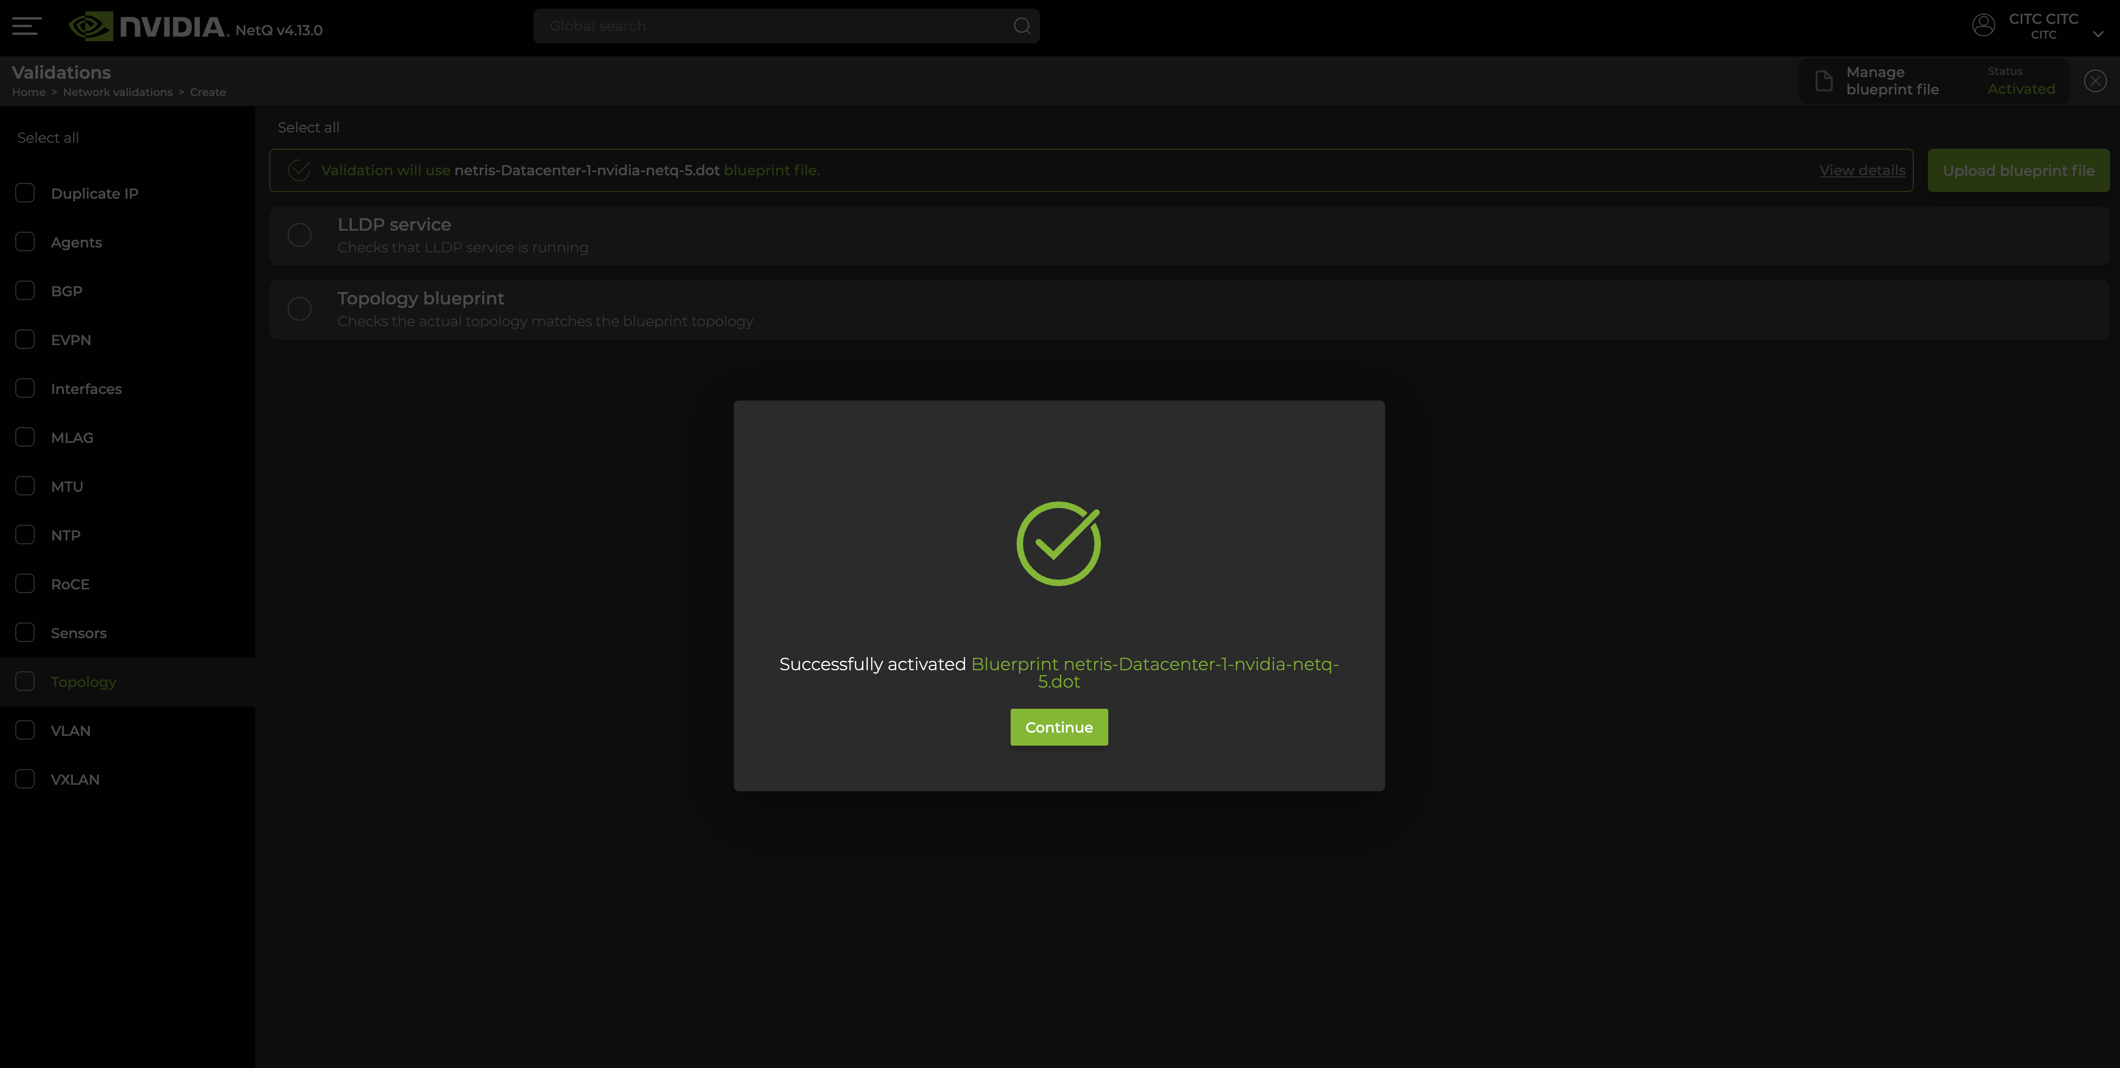Image resolution: width=2120 pixels, height=1068 pixels.
Task: Open View details for the blueprint
Action: coord(1862,170)
